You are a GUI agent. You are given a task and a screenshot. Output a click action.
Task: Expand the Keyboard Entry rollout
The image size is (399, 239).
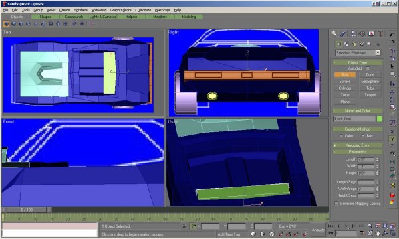357,145
